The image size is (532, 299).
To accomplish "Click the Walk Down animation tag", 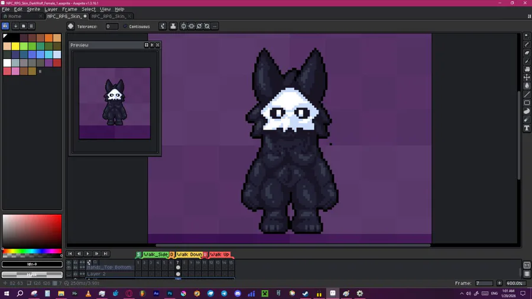I will pos(189,255).
